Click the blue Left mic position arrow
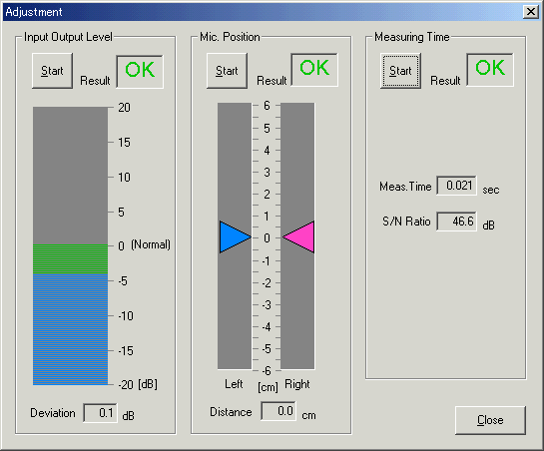Viewport: 544px width, 451px height. click(x=235, y=237)
